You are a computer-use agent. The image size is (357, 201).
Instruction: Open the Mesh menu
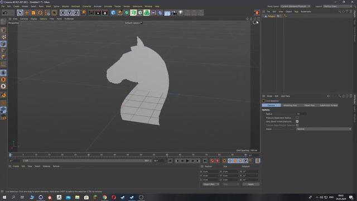(x=49, y=6)
